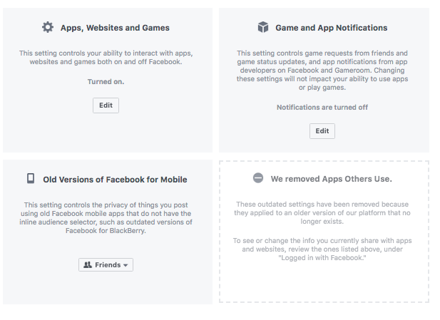The image size is (440, 320).
Task: Edit the Apps, Websites and Games setting
Action: click(x=106, y=105)
